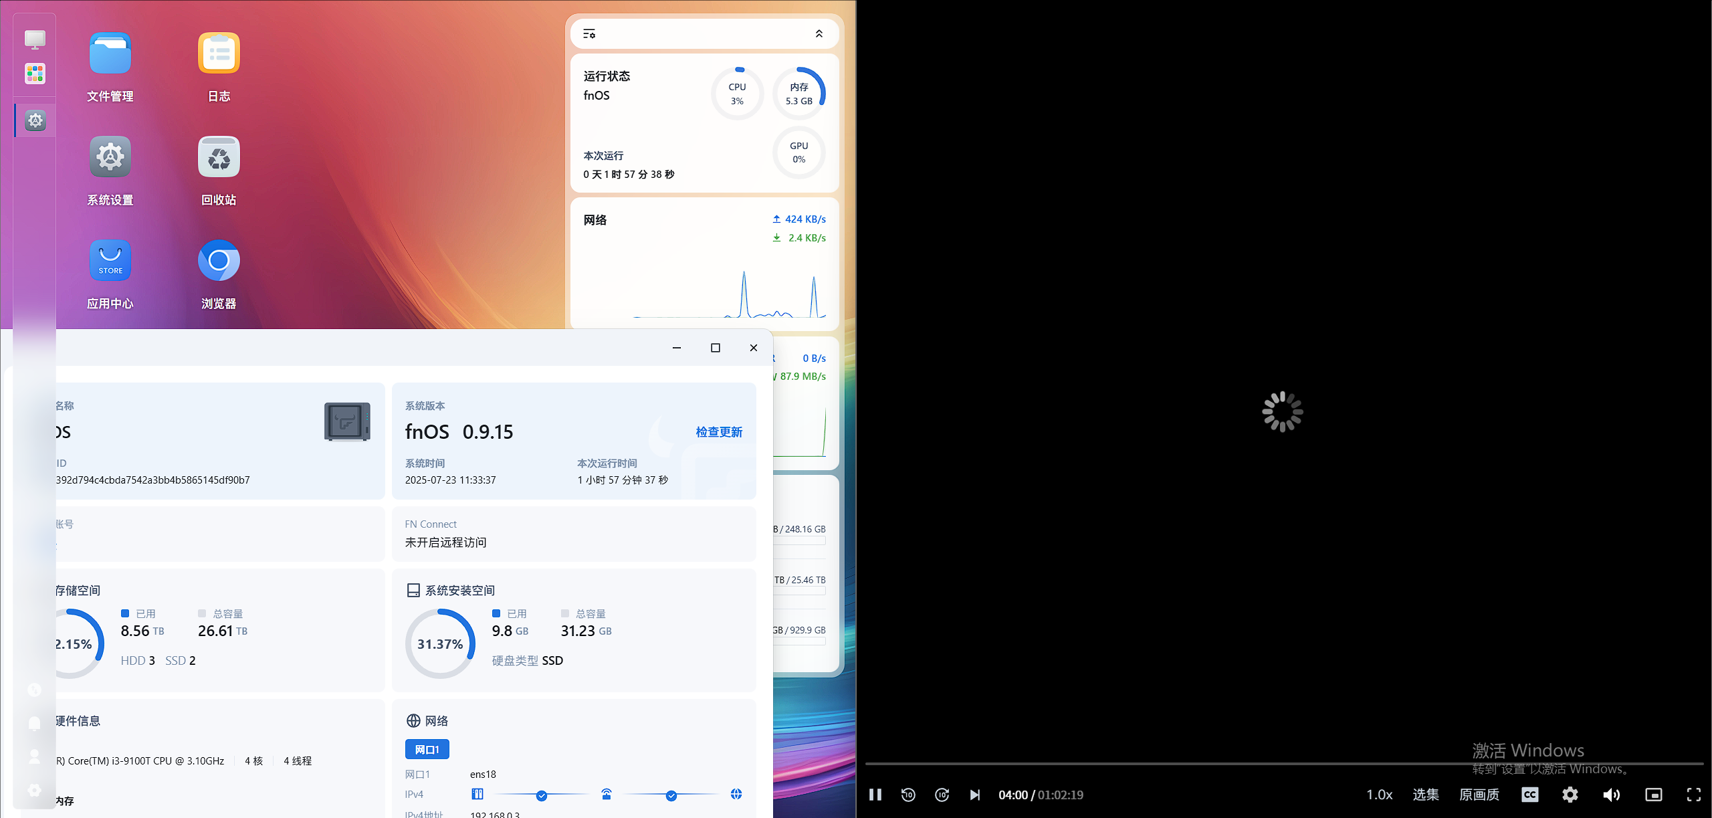Image resolution: width=1712 pixels, height=818 pixels.
Task: Minimize the system info window
Action: pos(677,348)
